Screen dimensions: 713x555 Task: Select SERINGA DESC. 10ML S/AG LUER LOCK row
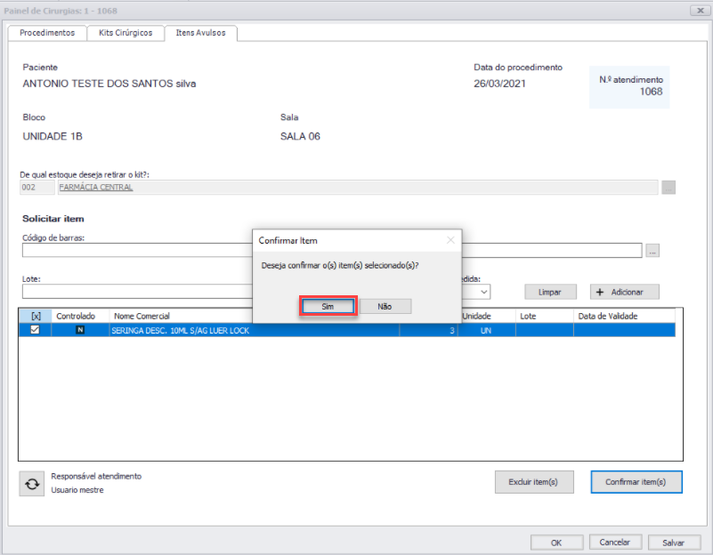347,330
